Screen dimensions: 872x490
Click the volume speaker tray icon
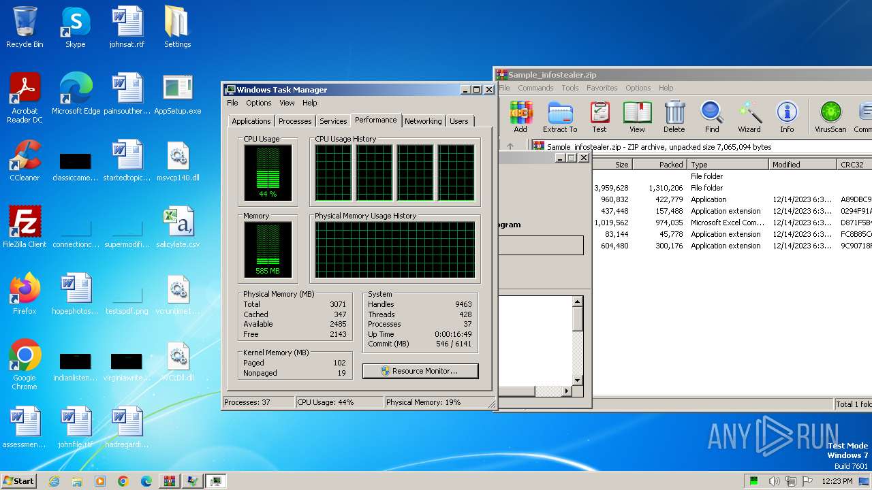click(774, 481)
